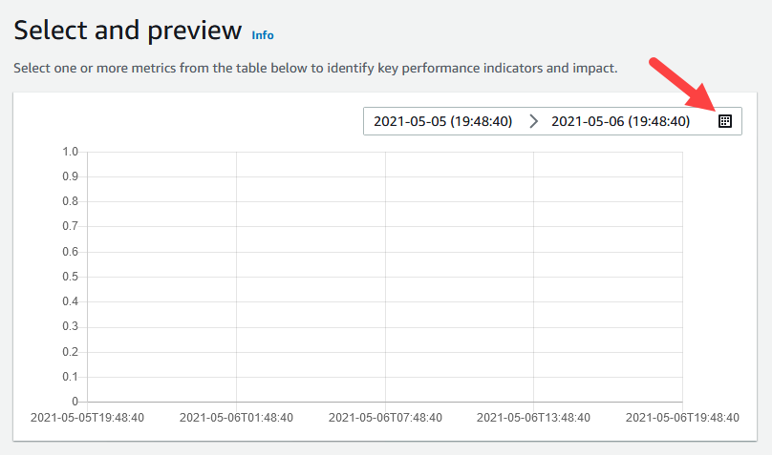Click the red arrow annotation

684,84
